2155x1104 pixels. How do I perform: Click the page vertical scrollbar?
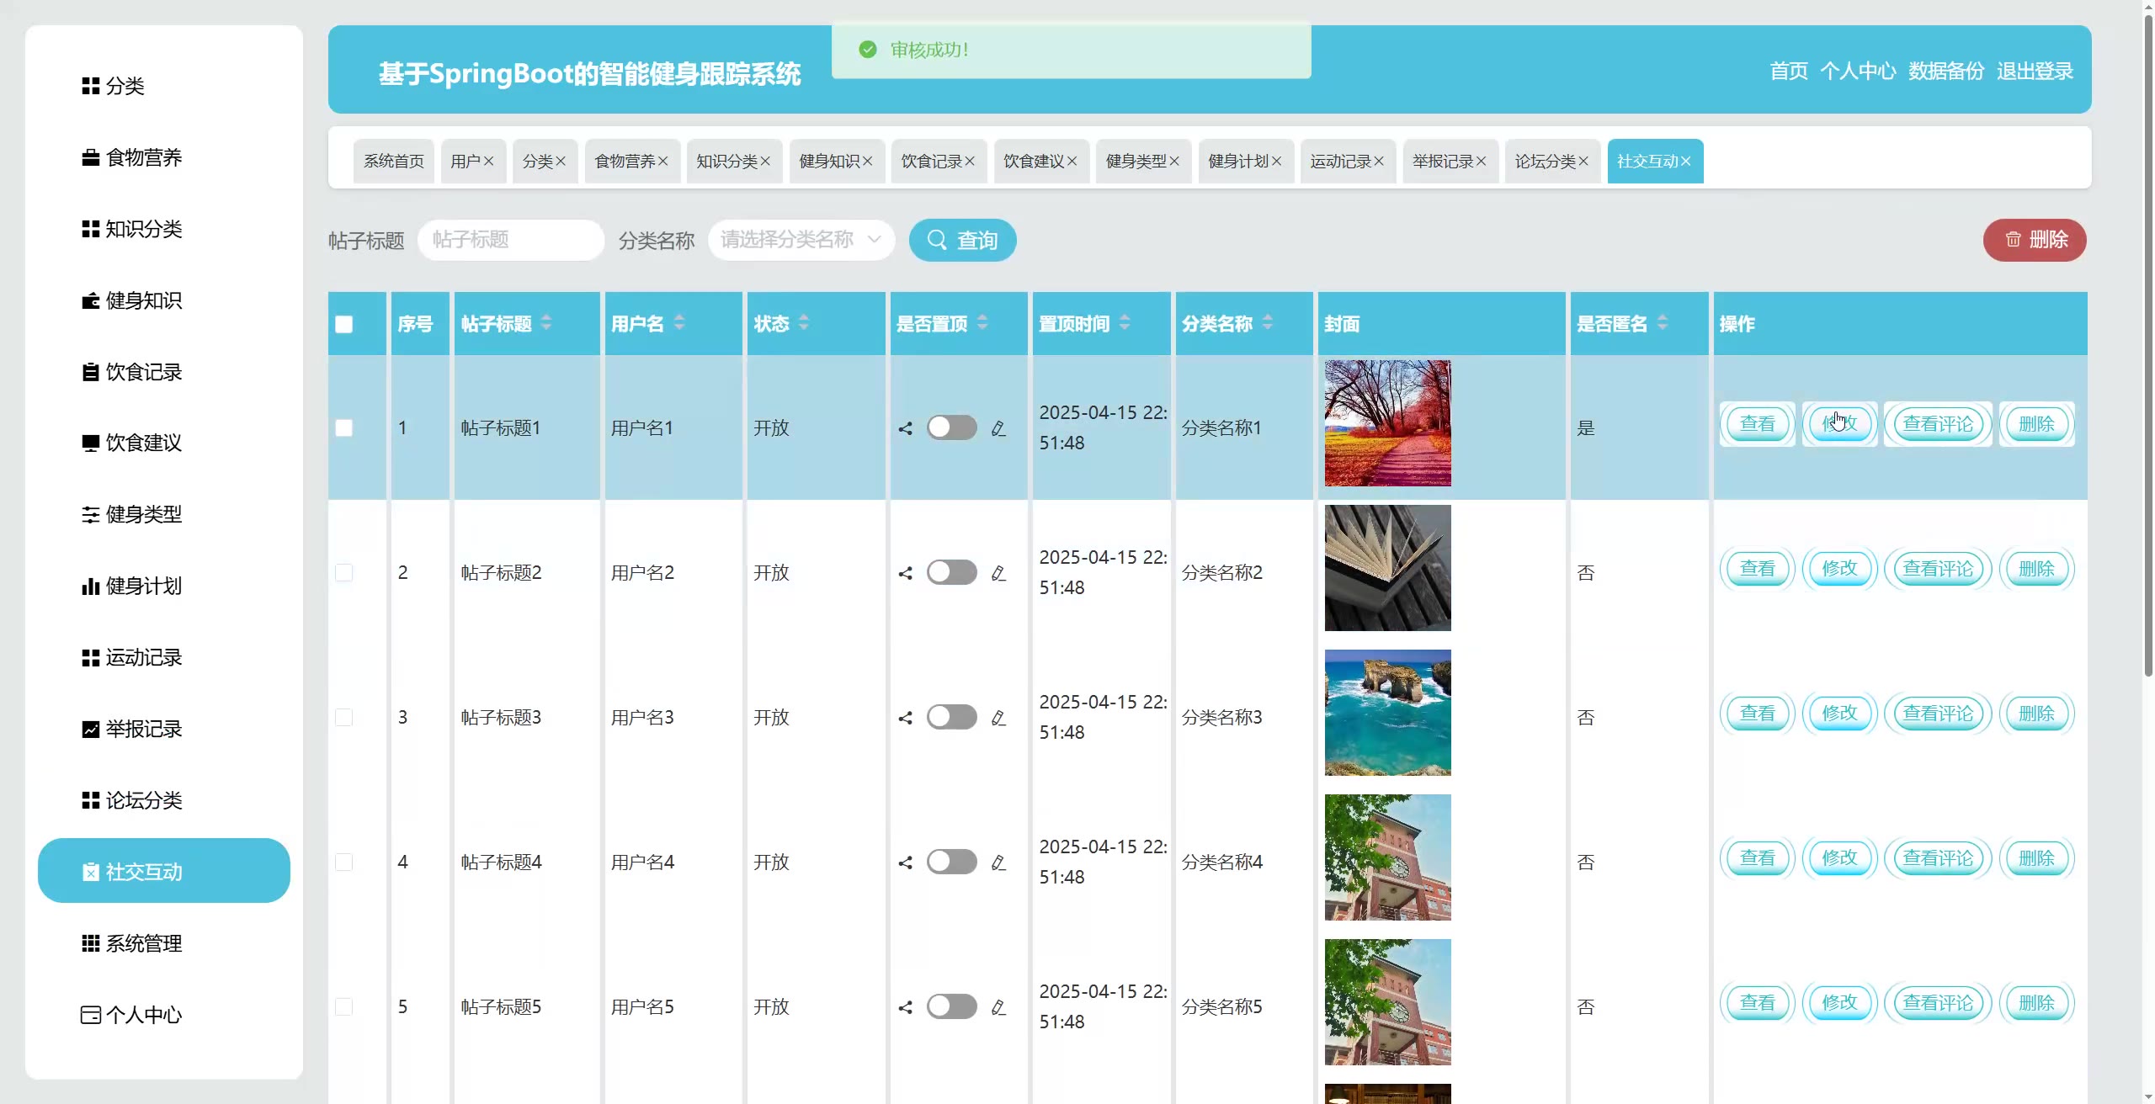2147,337
